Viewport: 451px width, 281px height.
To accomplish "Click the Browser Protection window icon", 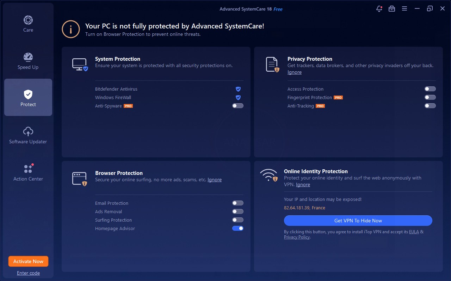I will [x=80, y=179].
